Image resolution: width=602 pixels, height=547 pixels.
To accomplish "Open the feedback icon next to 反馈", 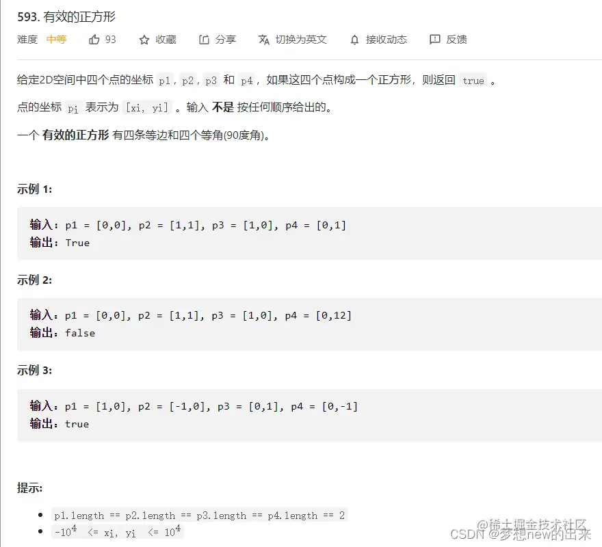I will (x=434, y=40).
